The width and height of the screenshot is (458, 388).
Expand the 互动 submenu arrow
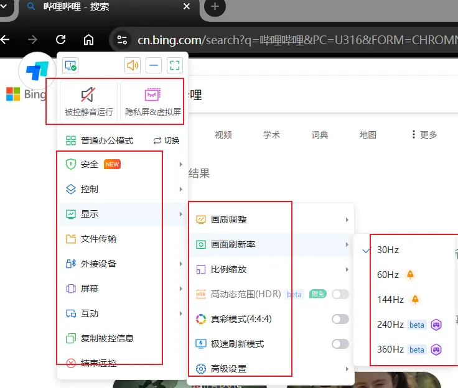pos(181,313)
